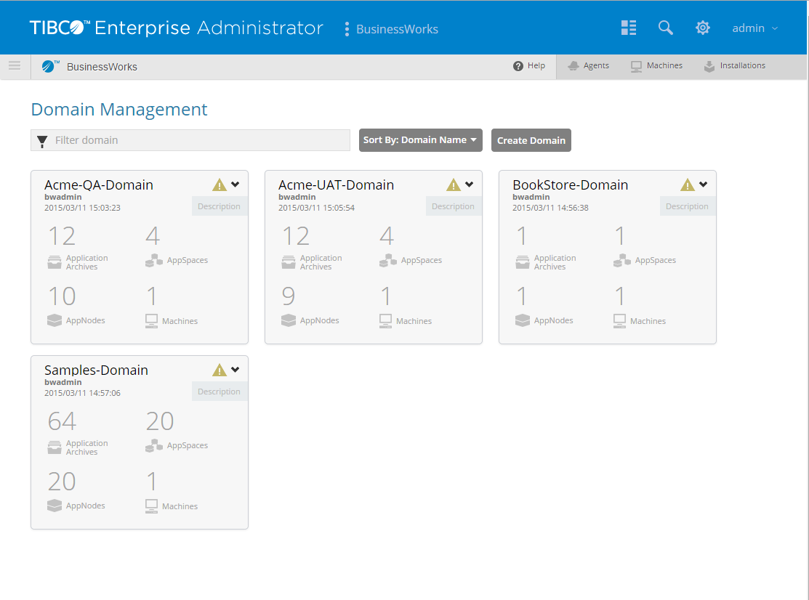Open the settings gear icon
Image resolution: width=809 pixels, height=600 pixels.
[702, 28]
